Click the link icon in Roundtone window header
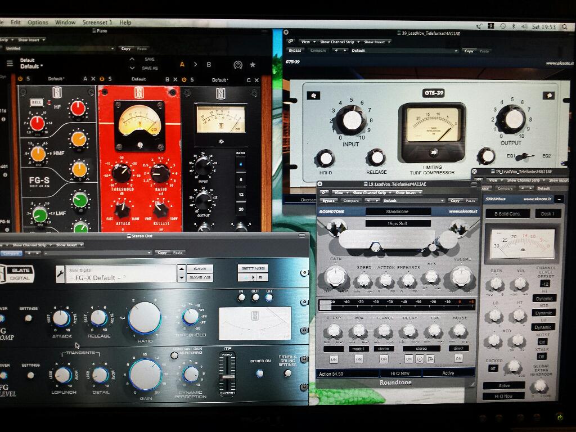The image size is (576, 432). (325, 192)
